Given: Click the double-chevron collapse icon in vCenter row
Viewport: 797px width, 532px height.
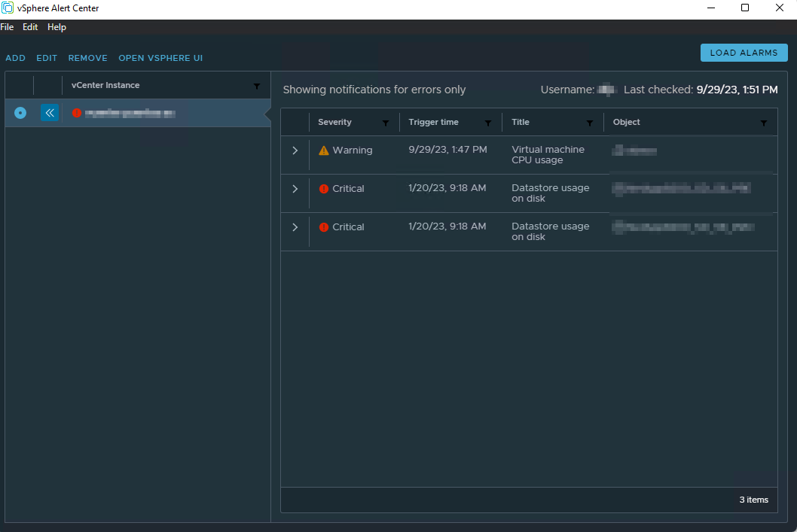Looking at the screenshot, I should point(49,113).
